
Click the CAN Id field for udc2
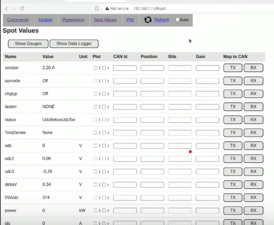pyautogui.click(x=125, y=158)
